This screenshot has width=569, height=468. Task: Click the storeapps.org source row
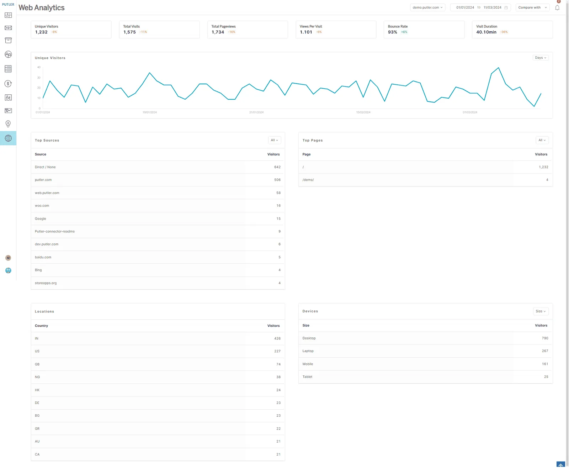tap(158, 283)
